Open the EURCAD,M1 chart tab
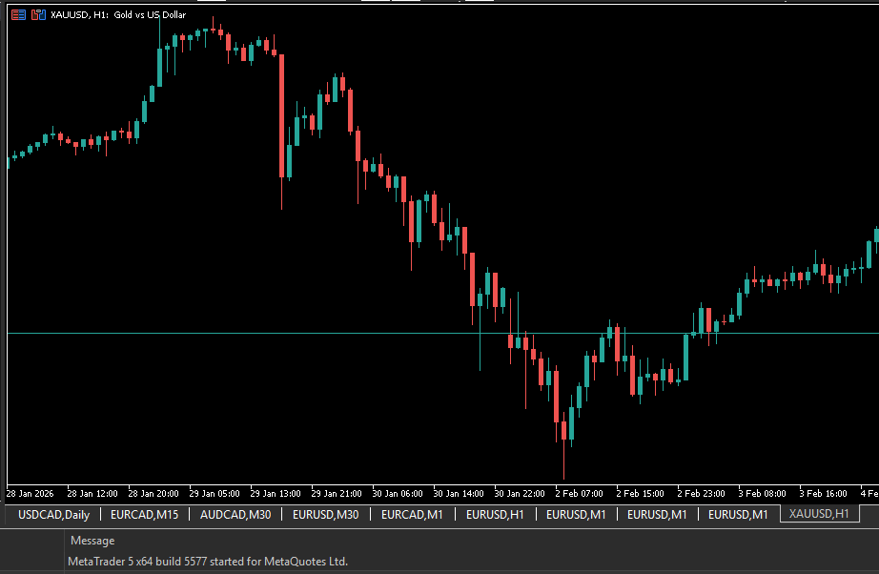This screenshot has height=574, width=879. [x=412, y=514]
